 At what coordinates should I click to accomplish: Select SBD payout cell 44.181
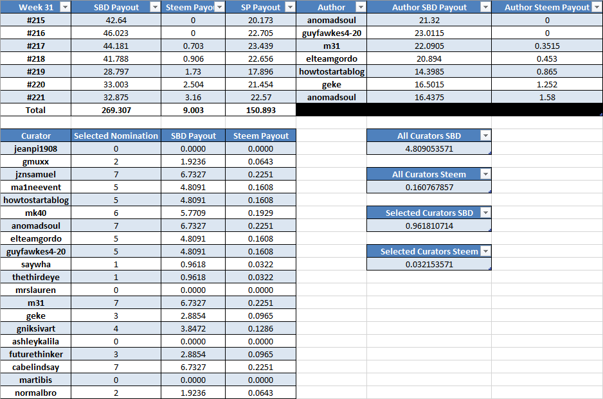pos(116,46)
